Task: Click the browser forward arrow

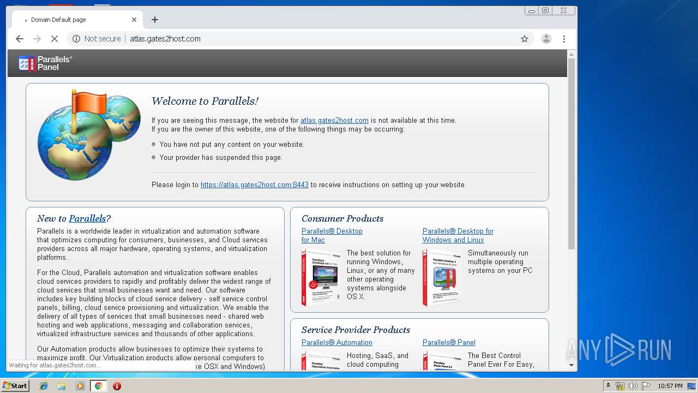Action: tap(37, 39)
